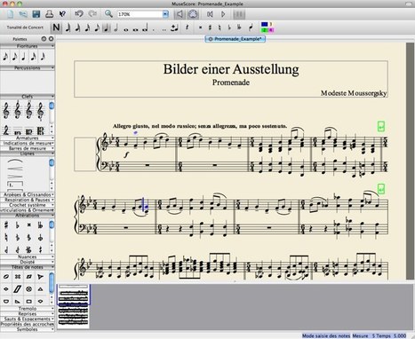Open a score file from toolbar

(23, 14)
